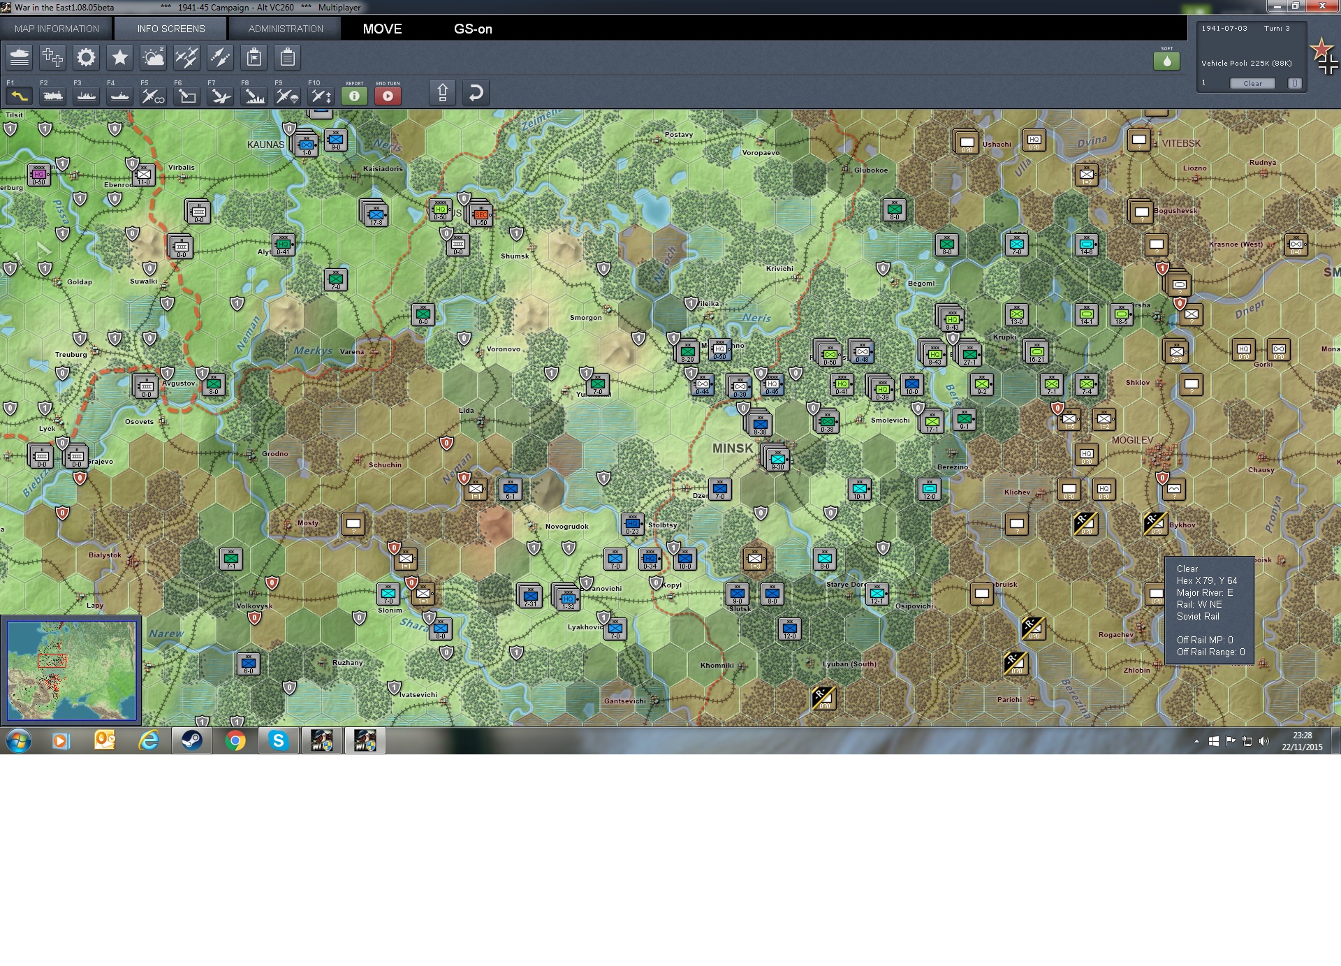
Task: Click the undo move arrow button
Action: click(476, 93)
